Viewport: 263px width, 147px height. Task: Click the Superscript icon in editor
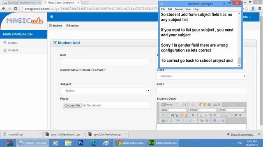click(215, 115)
